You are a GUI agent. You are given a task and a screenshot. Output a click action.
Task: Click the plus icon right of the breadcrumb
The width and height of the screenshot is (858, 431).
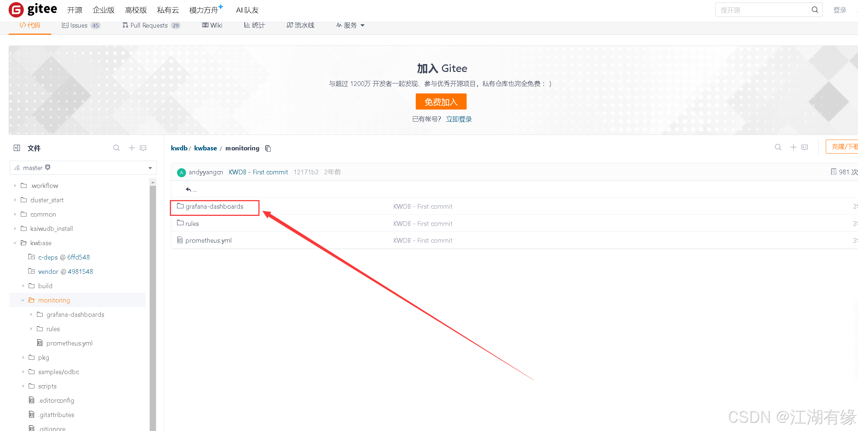793,147
